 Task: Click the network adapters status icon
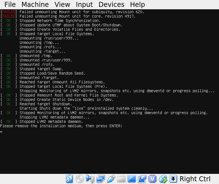[100, 179]
